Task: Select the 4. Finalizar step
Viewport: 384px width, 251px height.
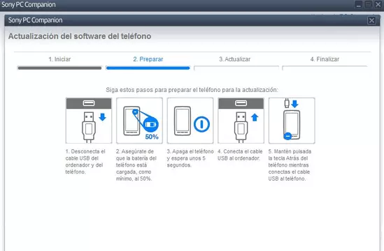Action: (x=325, y=59)
